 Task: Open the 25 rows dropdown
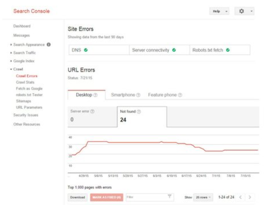(x=203, y=197)
